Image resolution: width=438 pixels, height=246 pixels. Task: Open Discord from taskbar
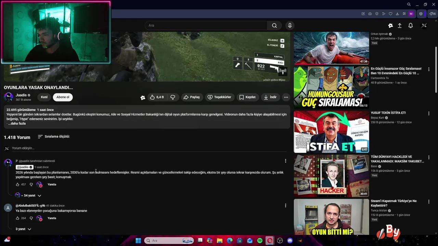point(290,241)
